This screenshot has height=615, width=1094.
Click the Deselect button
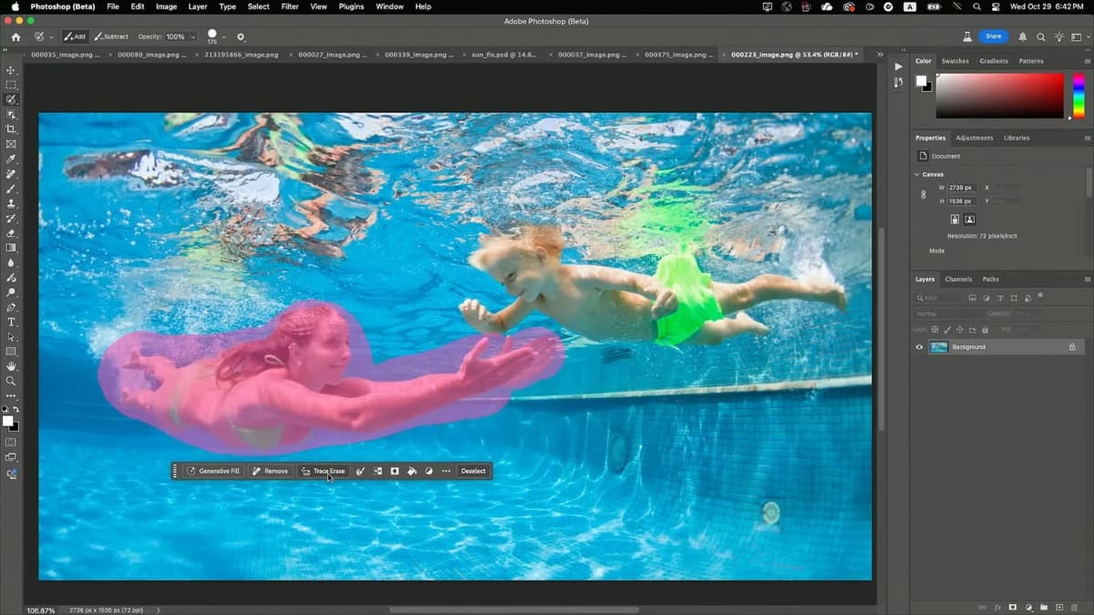(473, 471)
